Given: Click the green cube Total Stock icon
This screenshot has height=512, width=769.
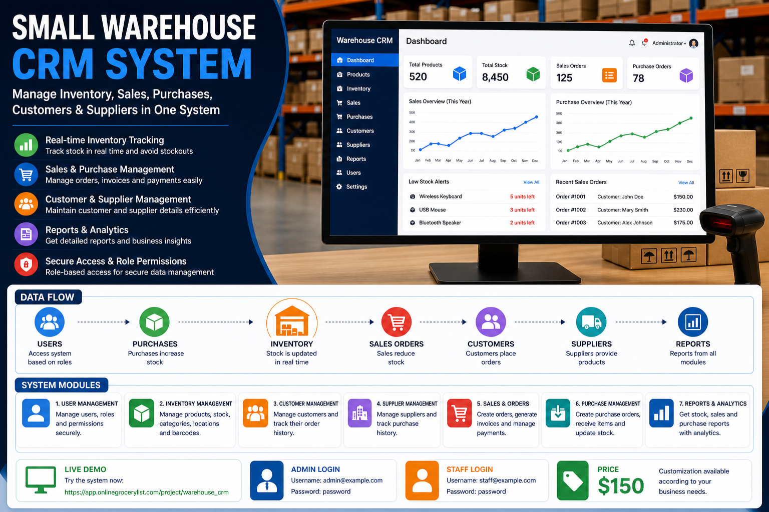Looking at the screenshot, I should coord(533,74).
